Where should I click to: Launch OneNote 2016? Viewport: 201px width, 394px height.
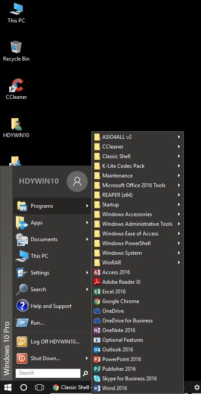pos(138,330)
